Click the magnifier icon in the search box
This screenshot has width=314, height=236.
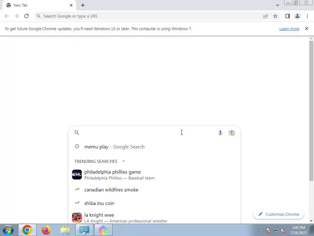pyautogui.click(x=77, y=133)
